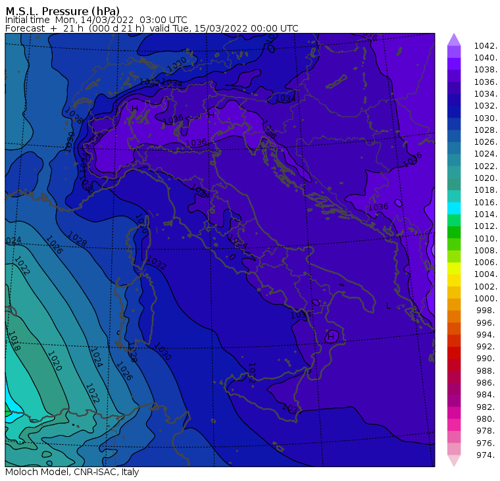Click the 1022. legend value
This screenshot has height=481, width=500.
click(x=486, y=166)
